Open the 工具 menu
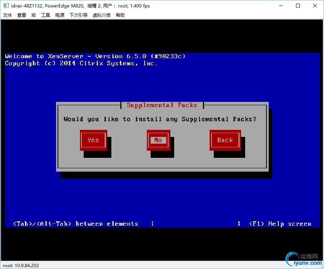 (46, 15)
